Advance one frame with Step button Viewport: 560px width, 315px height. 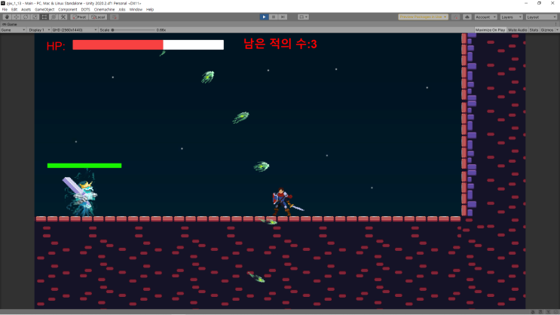[283, 17]
